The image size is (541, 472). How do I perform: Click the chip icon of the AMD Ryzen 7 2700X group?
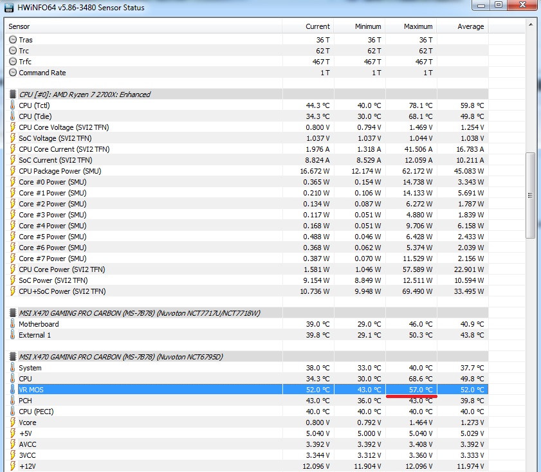click(x=13, y=94)
